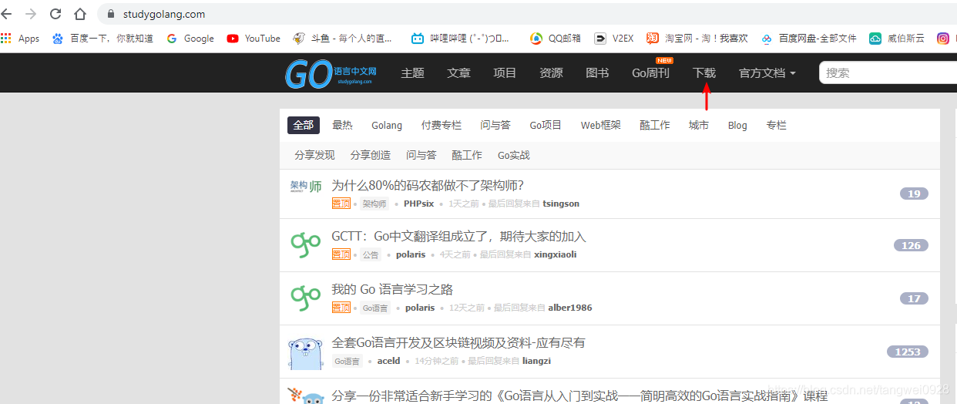Screen dimensions: 957x404
Task: Click last replier alber1986
Action: pyautogui.click(x=570, y=308)
